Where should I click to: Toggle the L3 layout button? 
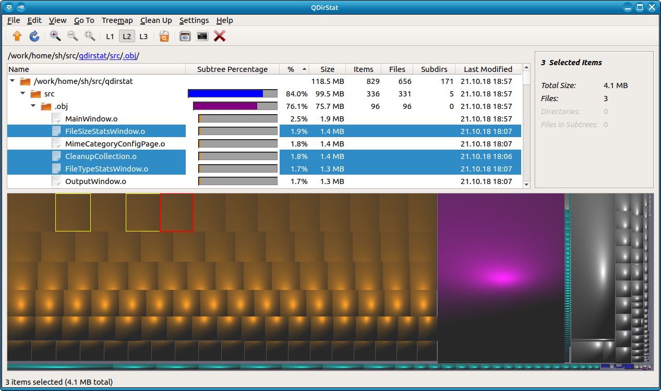pyautogui.click(x=143, y=36)
